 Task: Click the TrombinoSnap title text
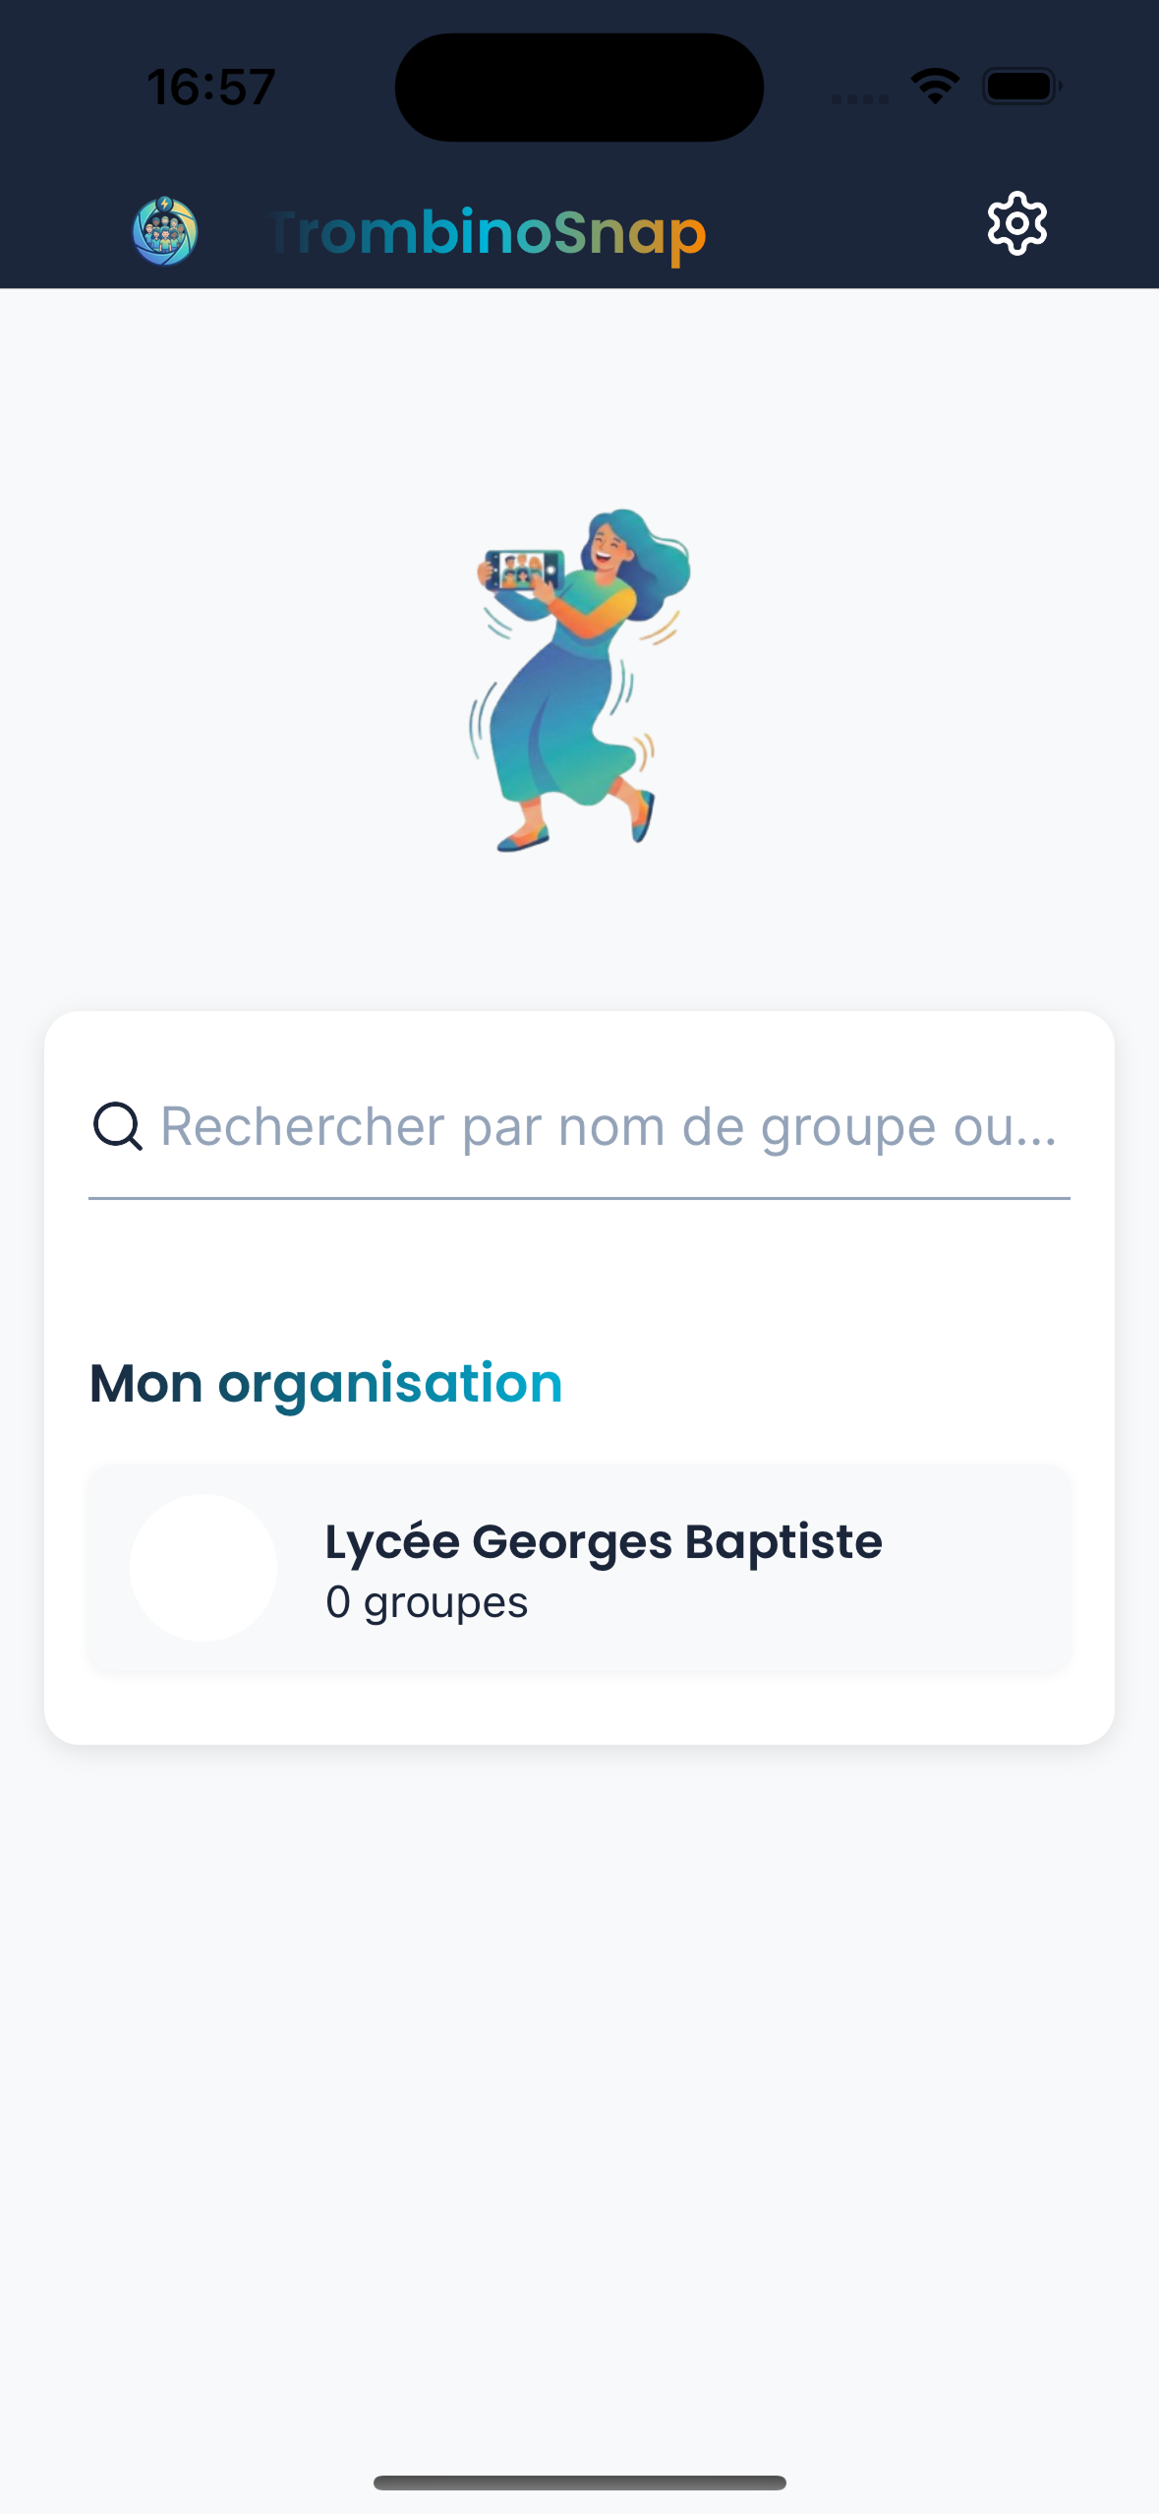(x=487, y=233)
